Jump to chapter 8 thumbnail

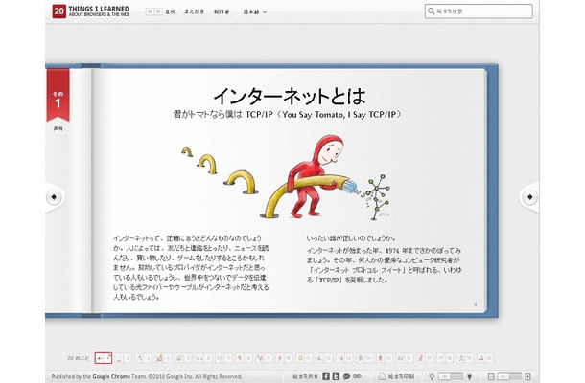click(244, 358)
